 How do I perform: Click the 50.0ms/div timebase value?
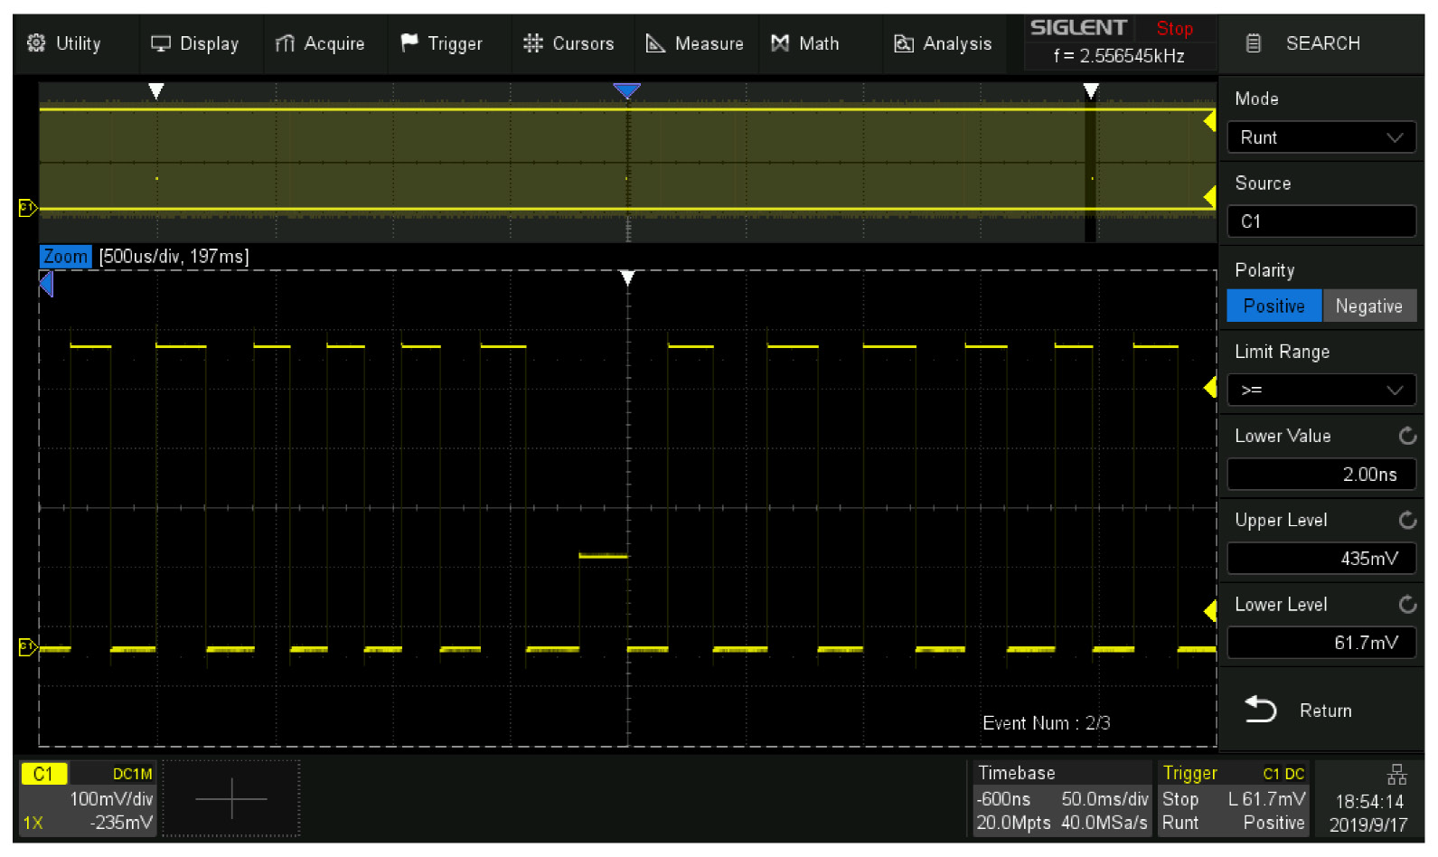tap(1104, 799)
